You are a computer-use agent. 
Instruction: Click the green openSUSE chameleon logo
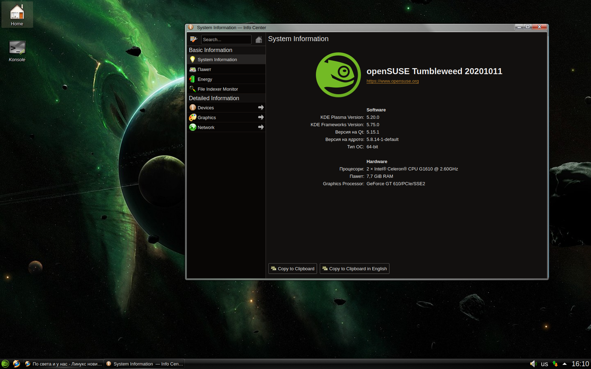338,75
